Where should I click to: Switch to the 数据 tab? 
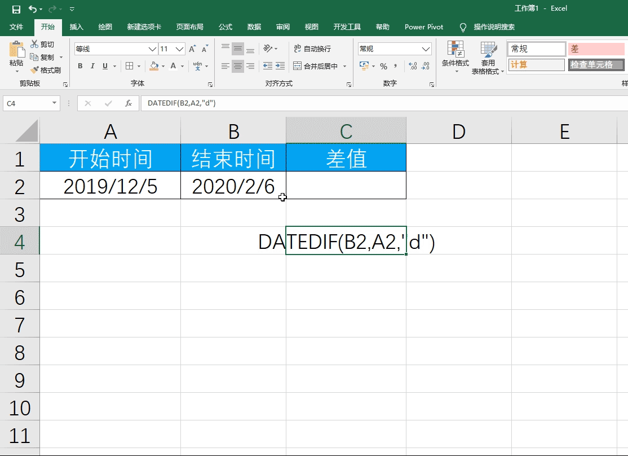pyautogui.click(x=254, y=27)
